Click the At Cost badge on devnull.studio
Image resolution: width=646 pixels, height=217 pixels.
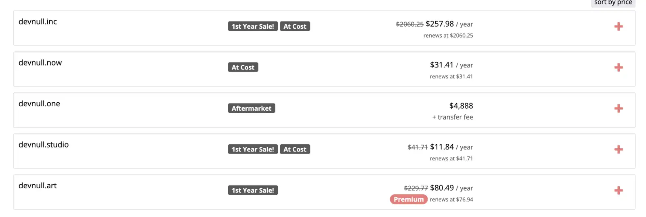click(x=295, y=150)
